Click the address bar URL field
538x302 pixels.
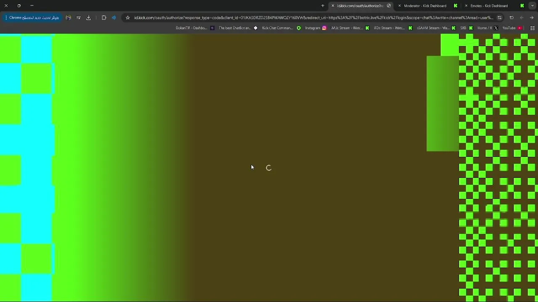click(314, 18)
